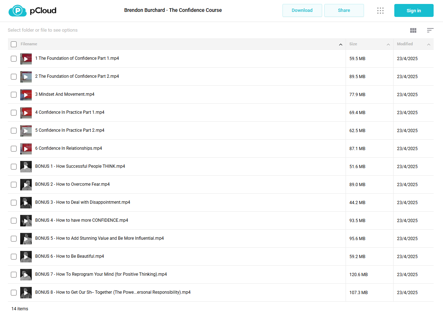Click the 107.3 MB size value
Viewport: 443px width, 320px height.
pyautogui.click(x=359, y=293)
